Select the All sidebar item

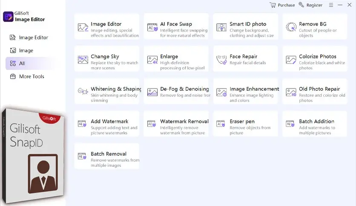[32, 63]
